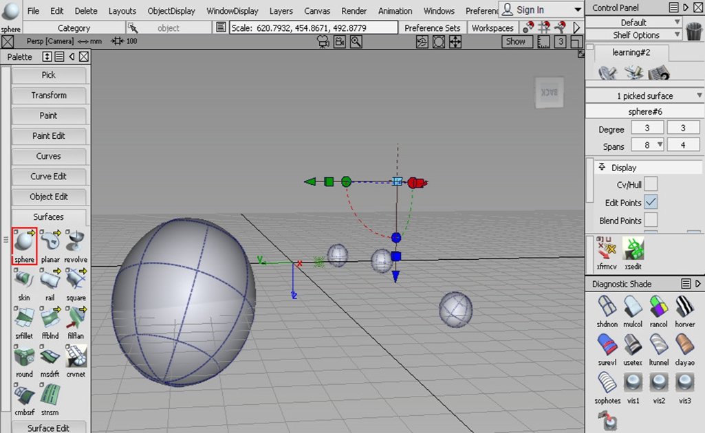Open the File menu
705x433 pixels.
click(x=33, y=11)
